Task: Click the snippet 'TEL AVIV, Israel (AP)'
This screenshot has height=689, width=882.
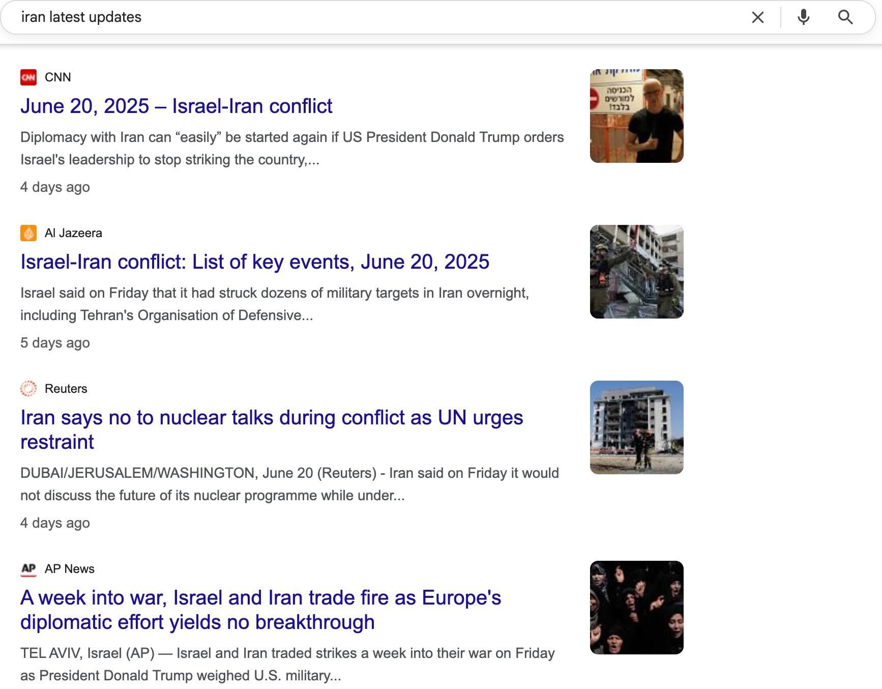Action: [287, 665]
